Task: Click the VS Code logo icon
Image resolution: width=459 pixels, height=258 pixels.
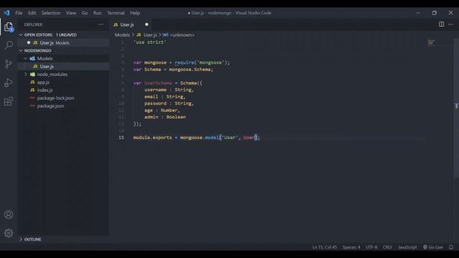Action: pos(6,13)
